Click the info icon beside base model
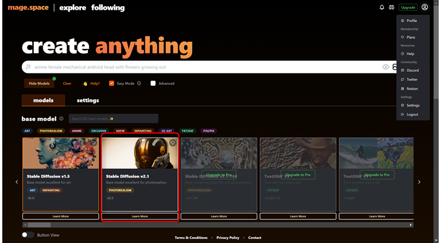Viewport: 441px width, 243px height. pos(61,118)
